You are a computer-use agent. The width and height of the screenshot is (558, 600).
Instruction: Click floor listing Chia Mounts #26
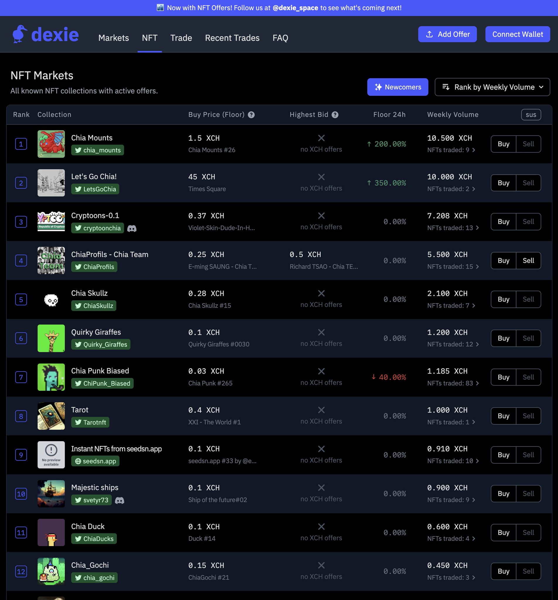click(212, 150)
